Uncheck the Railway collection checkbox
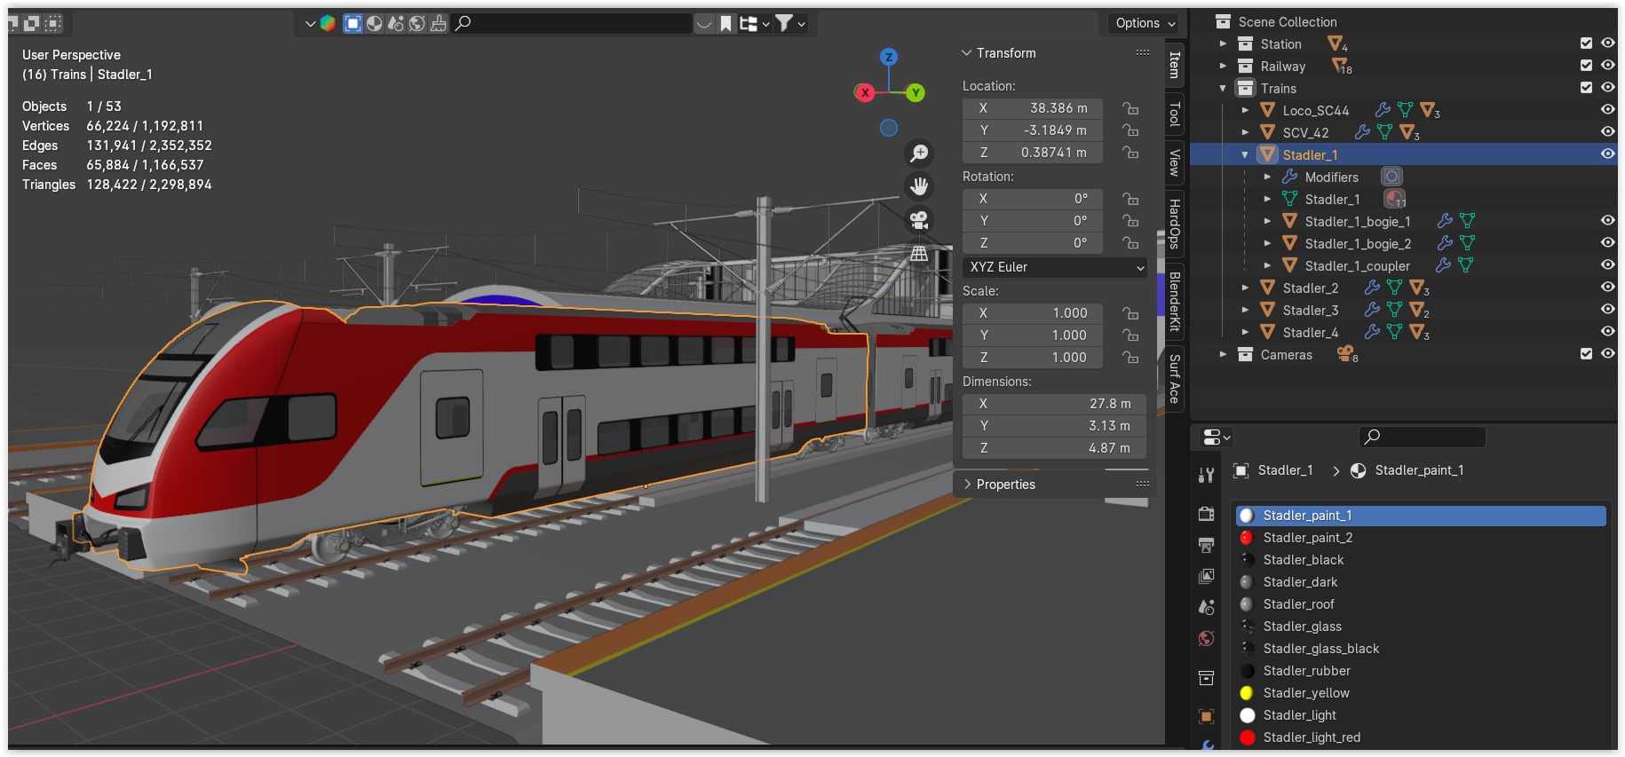Viewport: 1625px width, 757px height. [x=1586, y=65]
